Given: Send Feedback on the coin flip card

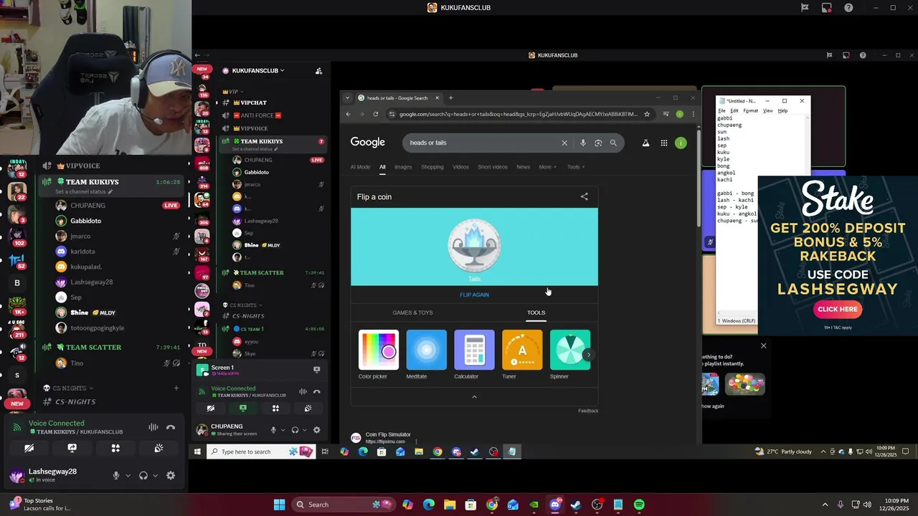Looking at the screenshot, I should tap(588, 411).
